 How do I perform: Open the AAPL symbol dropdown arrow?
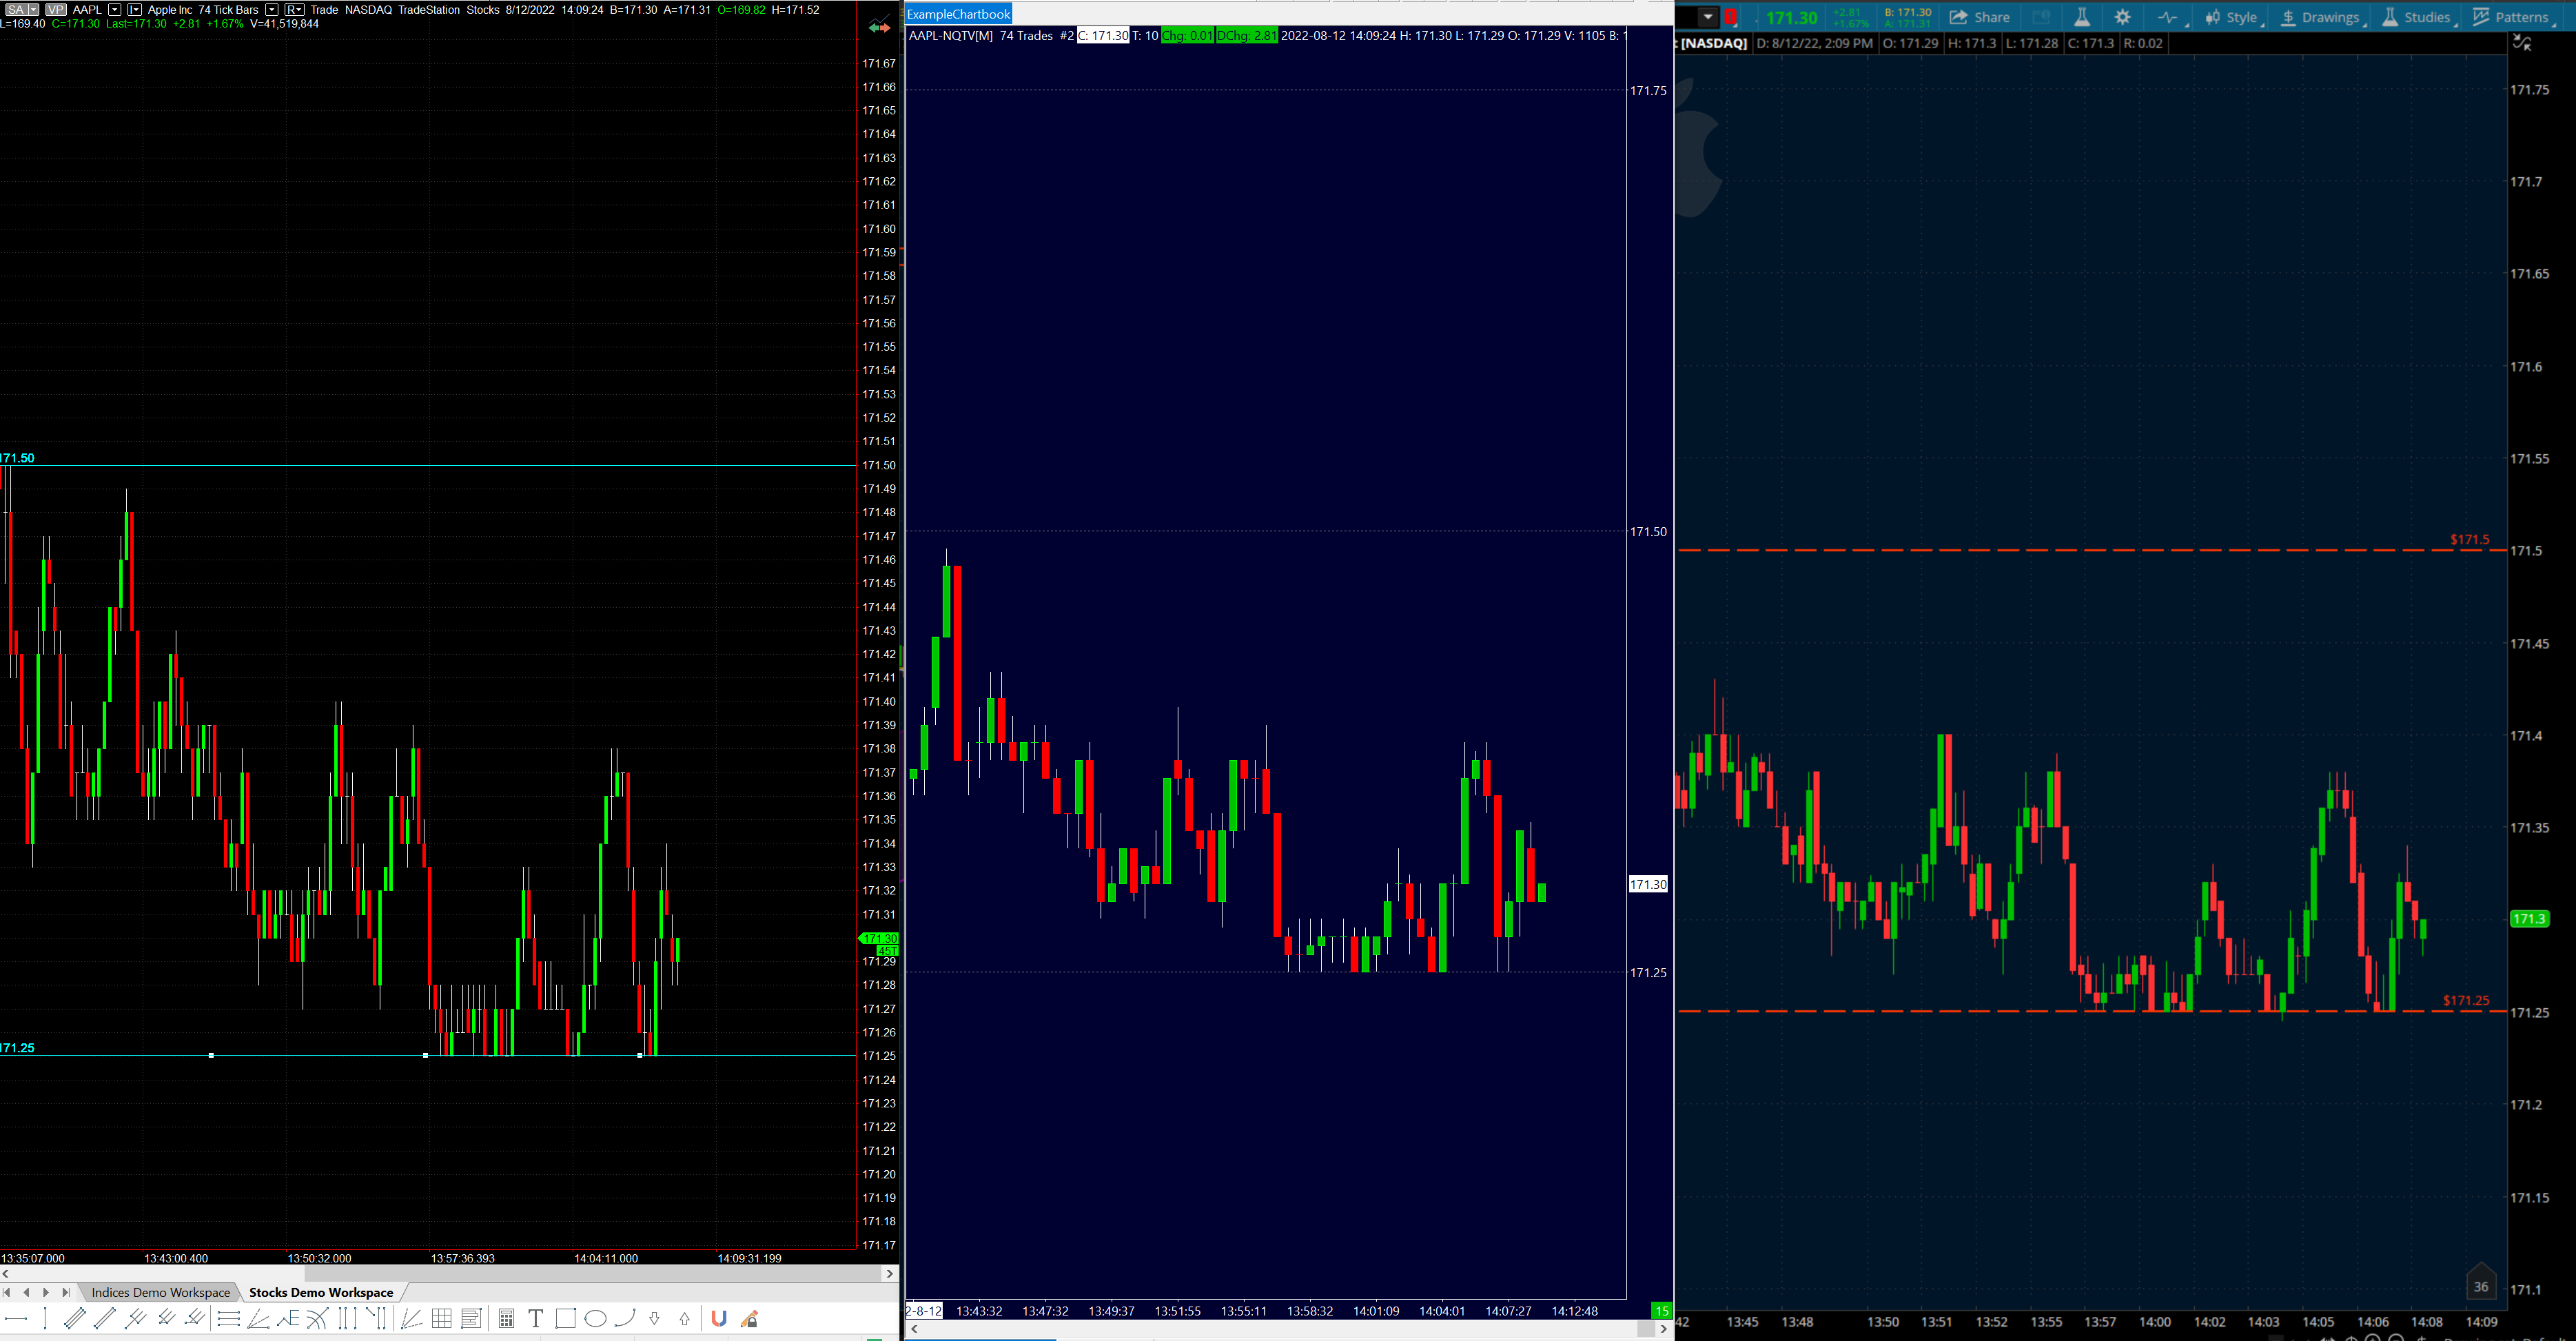click(114, 9)
